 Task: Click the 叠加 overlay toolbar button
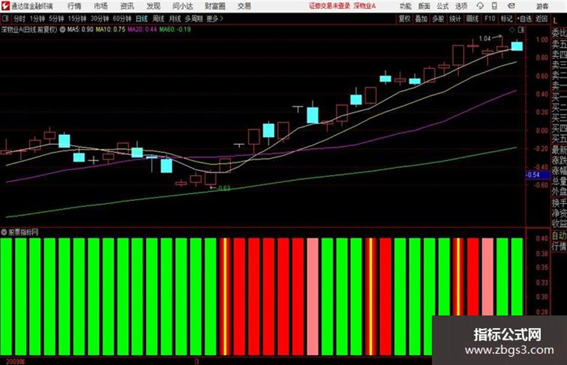(421, 19)
